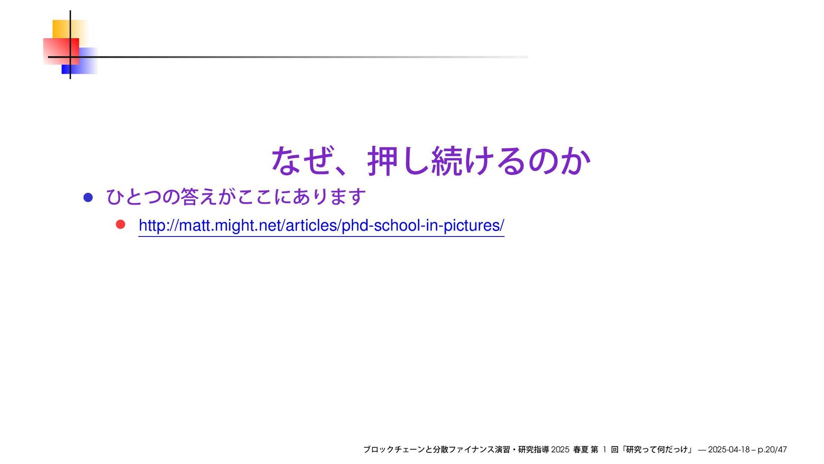Click the 'phd-school-in-pictures' part of the URL
Screen dimensions: 824x464
point(422,225)
